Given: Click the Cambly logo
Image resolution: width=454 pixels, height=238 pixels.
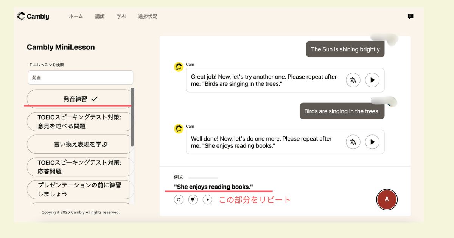Looking at the screenshot, I should [x=33, y=16].
